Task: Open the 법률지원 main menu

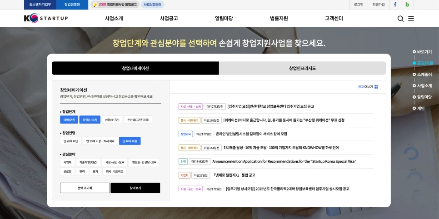Action: 279,19
